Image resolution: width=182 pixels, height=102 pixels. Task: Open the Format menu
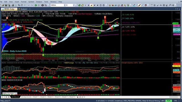pos(24,2)
